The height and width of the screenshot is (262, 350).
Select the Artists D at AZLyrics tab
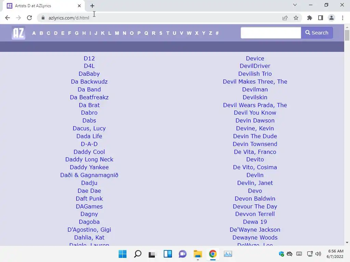tap(43, 6)
